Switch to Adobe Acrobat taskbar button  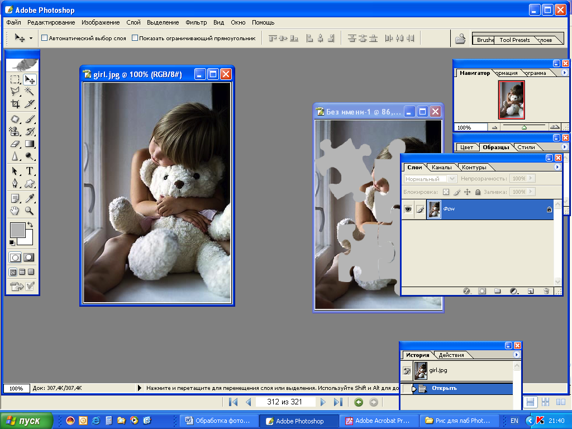pyautogui.click(x=378, y=421)
